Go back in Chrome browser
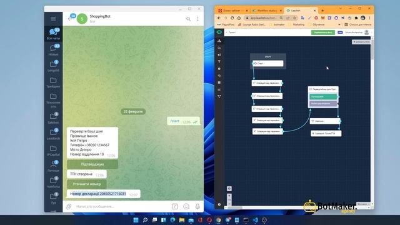The width and height of the screenshot is (400, 225). (219, 18)
